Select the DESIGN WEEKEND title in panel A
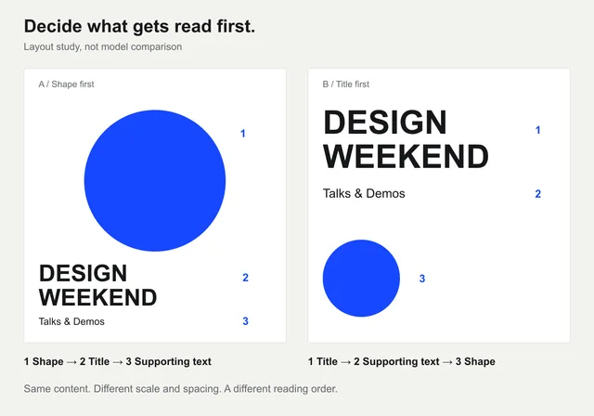 pos(97,285)
